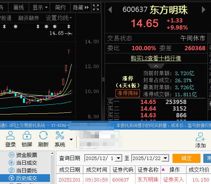Open 当日委托 in the sidebar

pyautogui.click(x=27, y=171)
